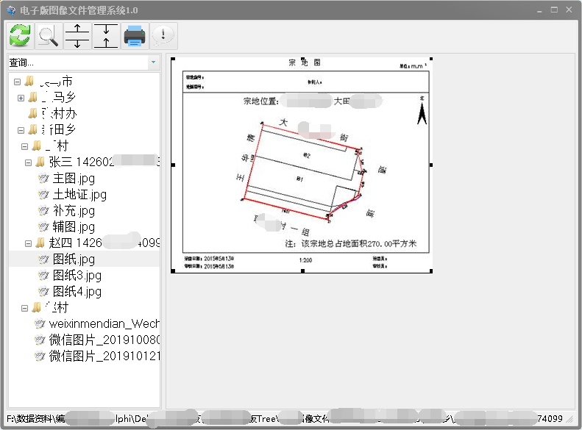The width and height of the screenshot is (582, 430).
Task: Click the land parcel map preview image
Action: click(302, 165)
